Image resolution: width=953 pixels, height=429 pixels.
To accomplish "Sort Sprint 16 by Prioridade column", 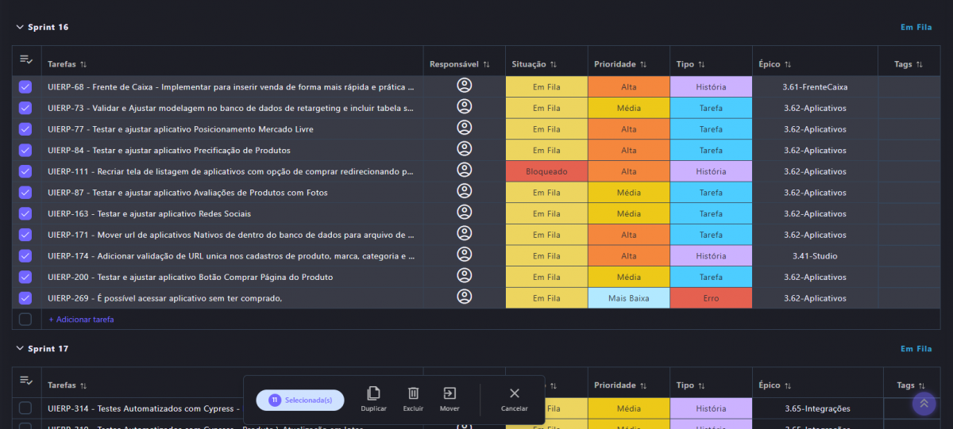I will [620, 64].
